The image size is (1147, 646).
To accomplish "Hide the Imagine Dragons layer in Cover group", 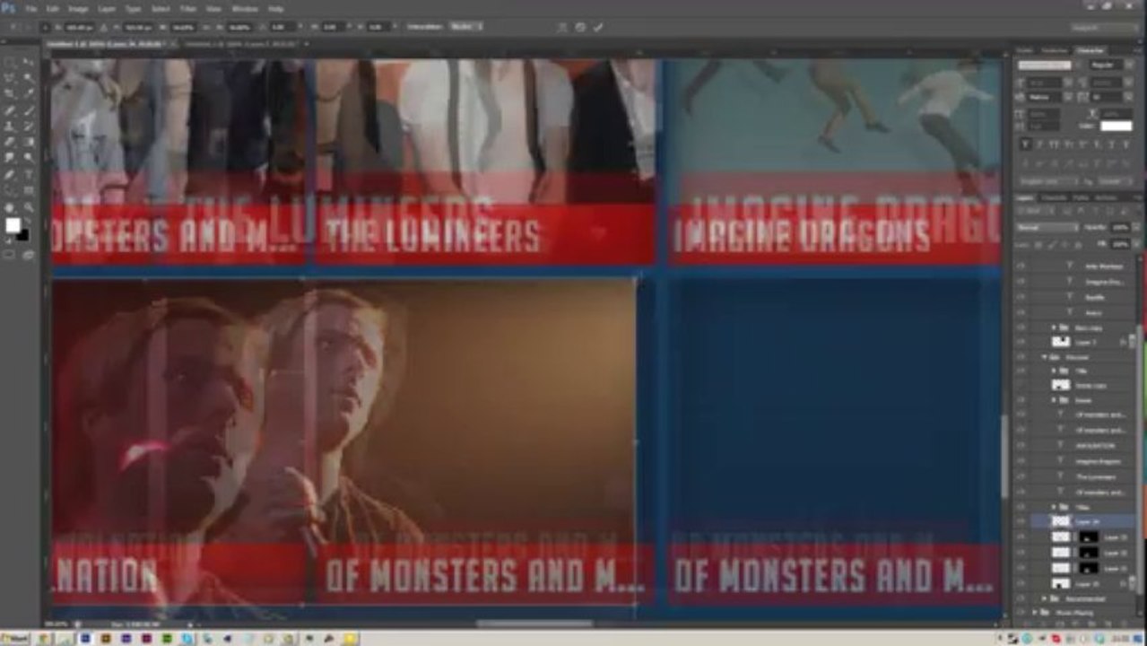I will 1021,461.
